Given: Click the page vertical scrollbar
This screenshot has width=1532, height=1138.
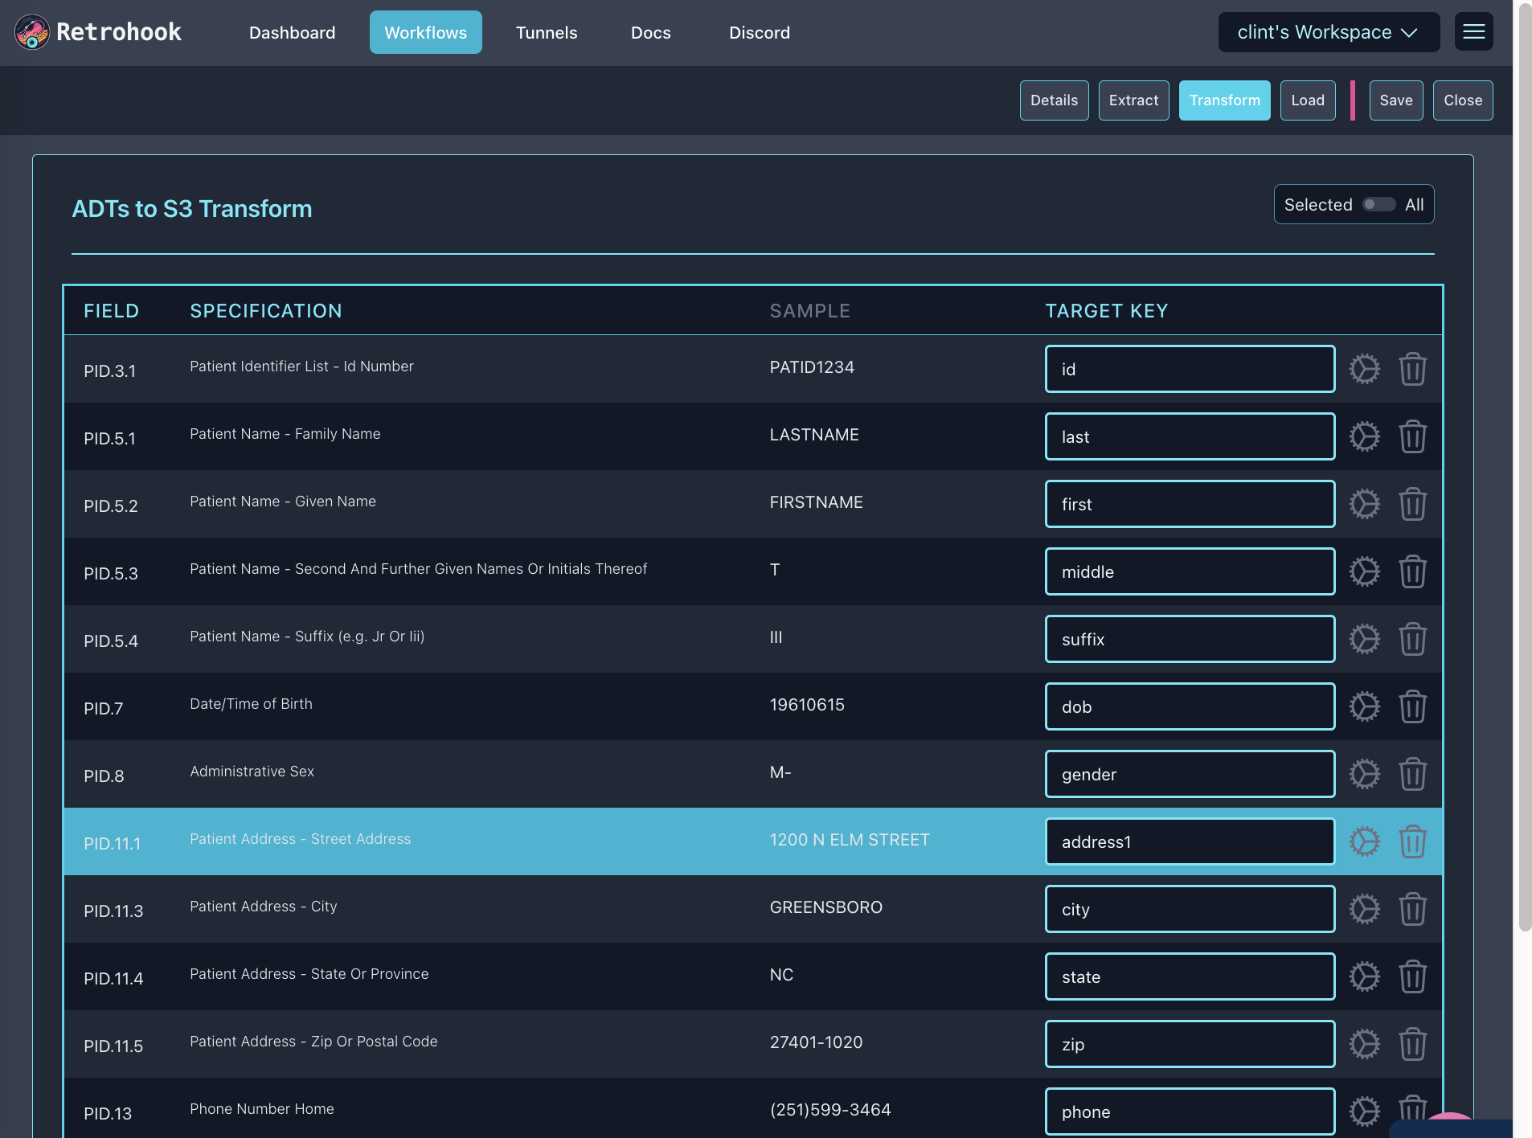Looking at the screenshot, I should pyautogui.click(x=1524, y=466).
